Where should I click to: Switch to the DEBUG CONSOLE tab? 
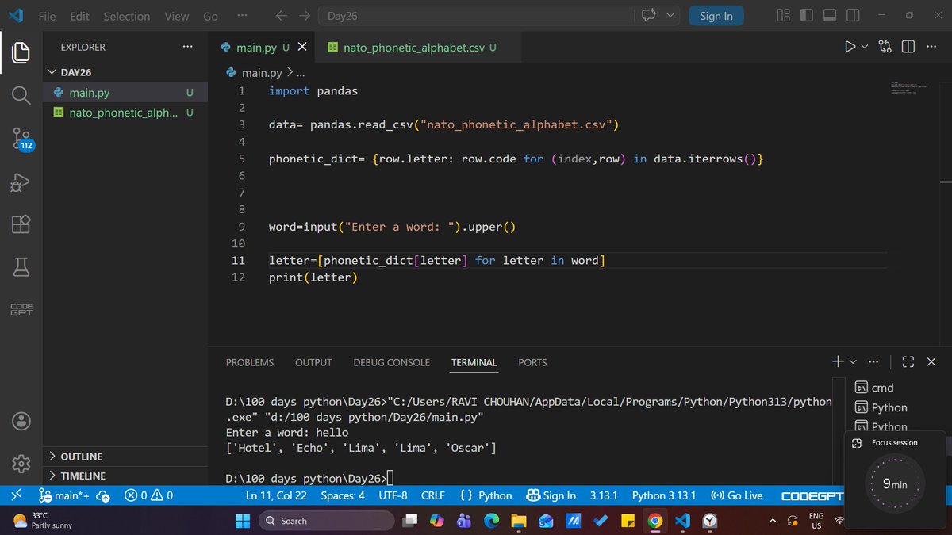(x=391, y=362)
